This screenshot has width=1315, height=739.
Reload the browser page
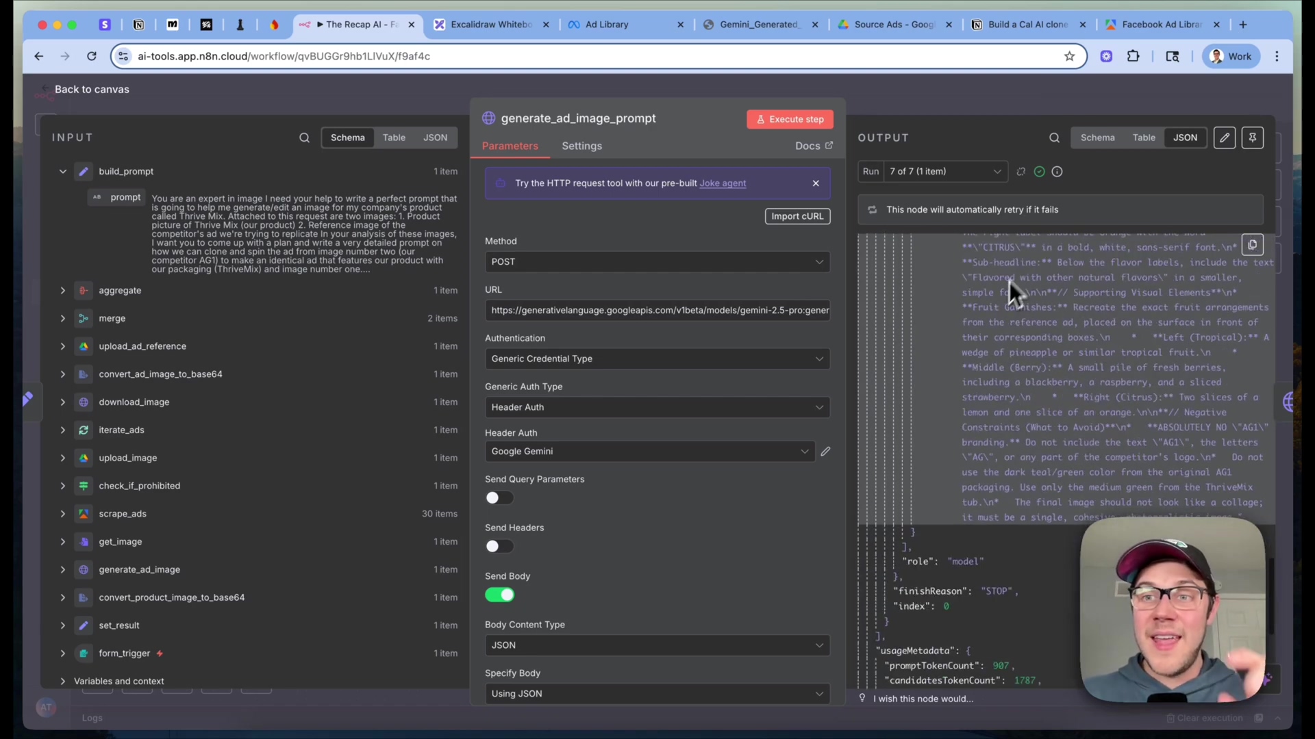[x=92, y=56]
